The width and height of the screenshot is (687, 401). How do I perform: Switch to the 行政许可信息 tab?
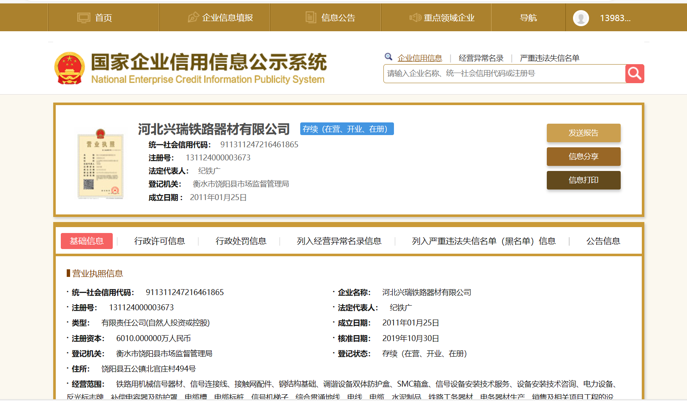coord(159,241)
